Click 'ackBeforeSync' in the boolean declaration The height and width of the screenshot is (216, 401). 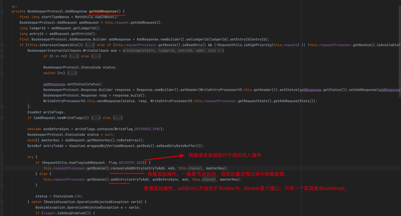tap(56, 129)
